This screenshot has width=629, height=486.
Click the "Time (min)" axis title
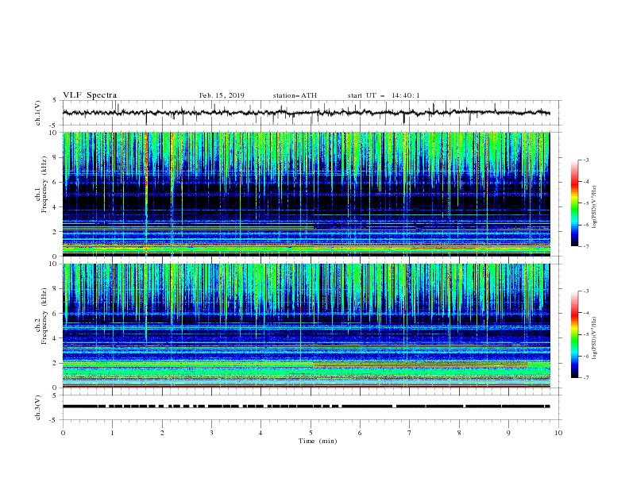318,441
